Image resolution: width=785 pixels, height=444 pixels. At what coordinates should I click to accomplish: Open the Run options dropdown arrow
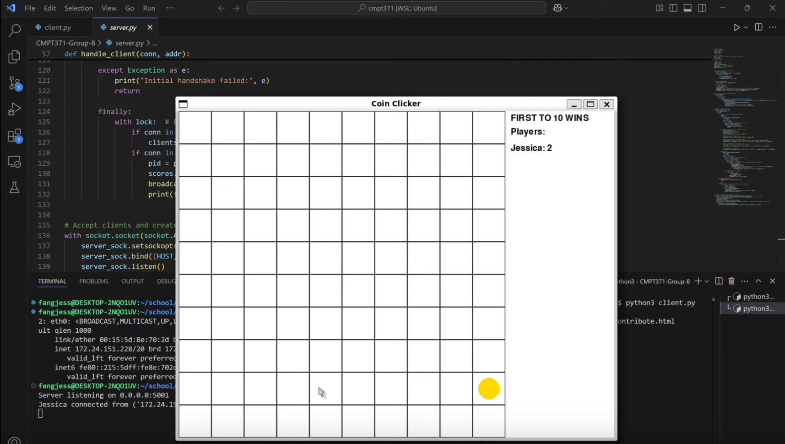coord(746,27)
